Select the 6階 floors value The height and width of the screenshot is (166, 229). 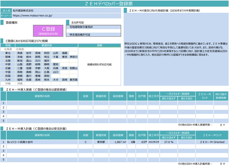click(x=133, y=142)
